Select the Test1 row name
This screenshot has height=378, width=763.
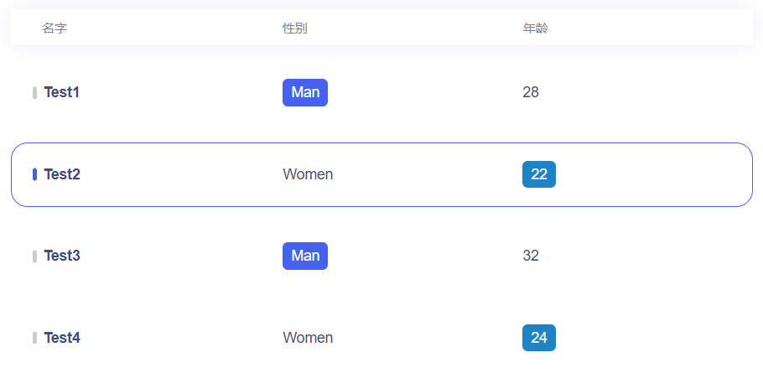62,92
